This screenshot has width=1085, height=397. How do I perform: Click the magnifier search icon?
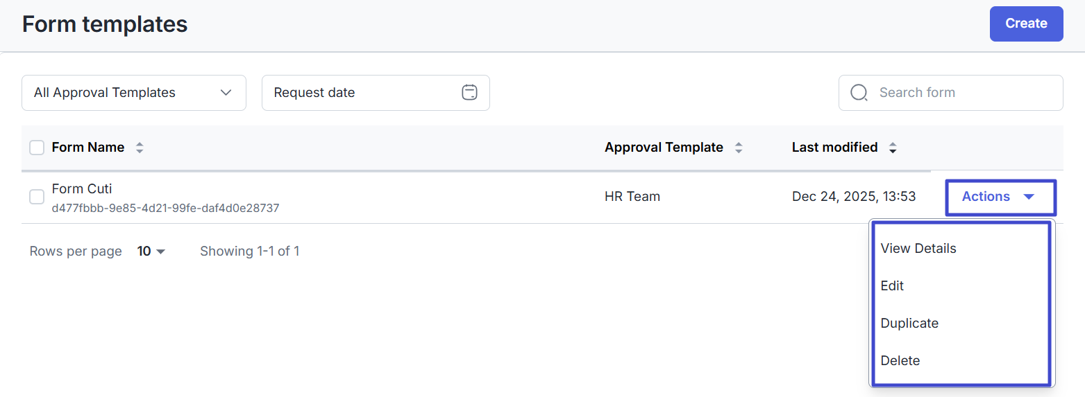click(x=859, y=93)
